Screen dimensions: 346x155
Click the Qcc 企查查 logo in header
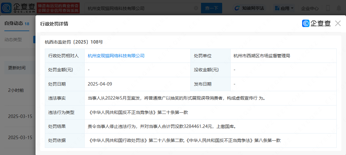click(18, 8)
